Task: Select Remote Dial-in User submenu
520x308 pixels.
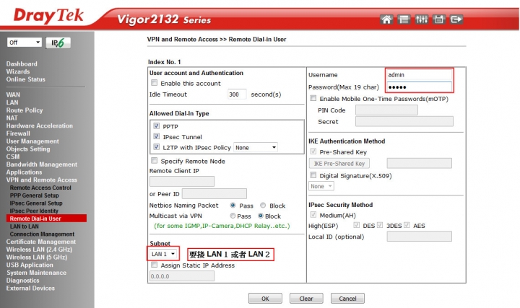Action: click(x=46, y=219)
